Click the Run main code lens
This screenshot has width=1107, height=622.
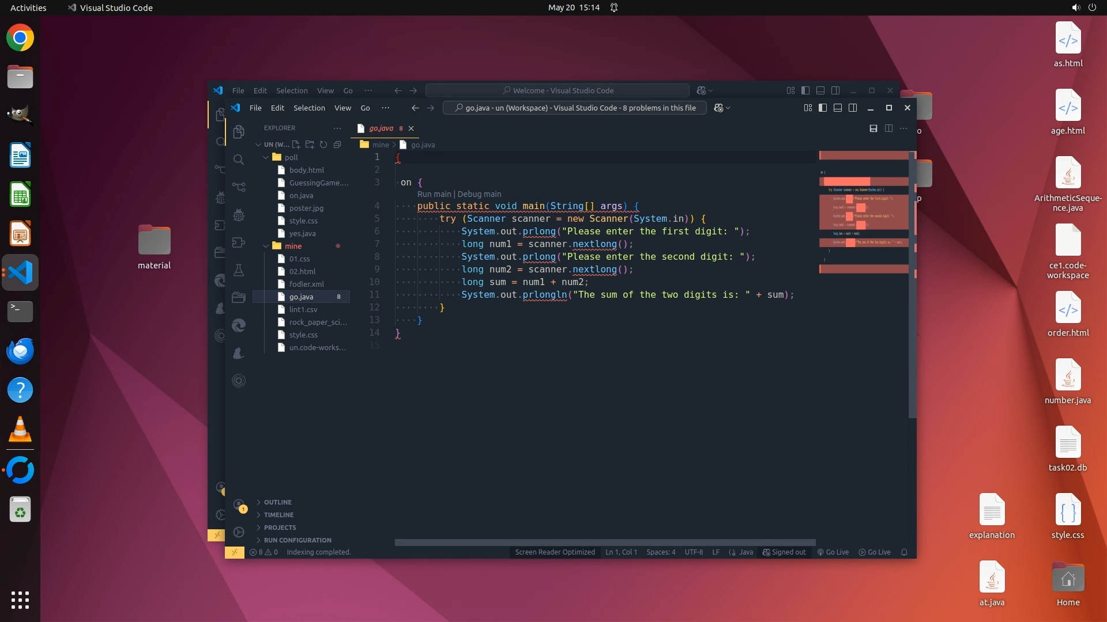[x=434, y=194]
